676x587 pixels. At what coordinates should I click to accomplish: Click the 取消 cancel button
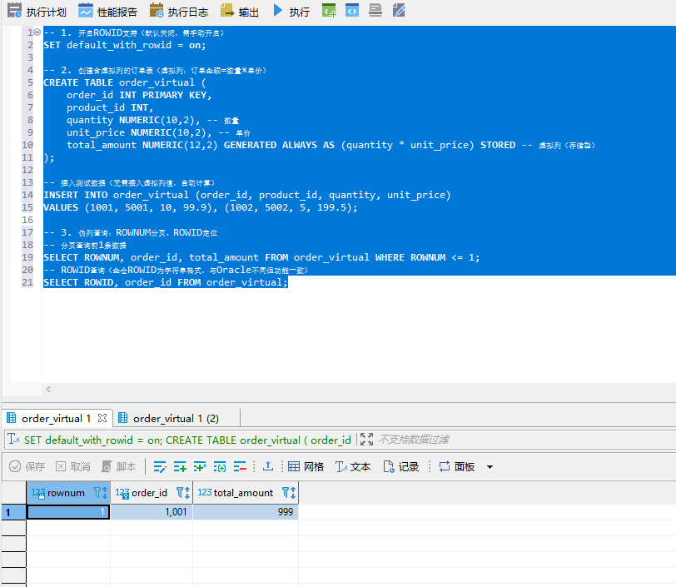72,467
